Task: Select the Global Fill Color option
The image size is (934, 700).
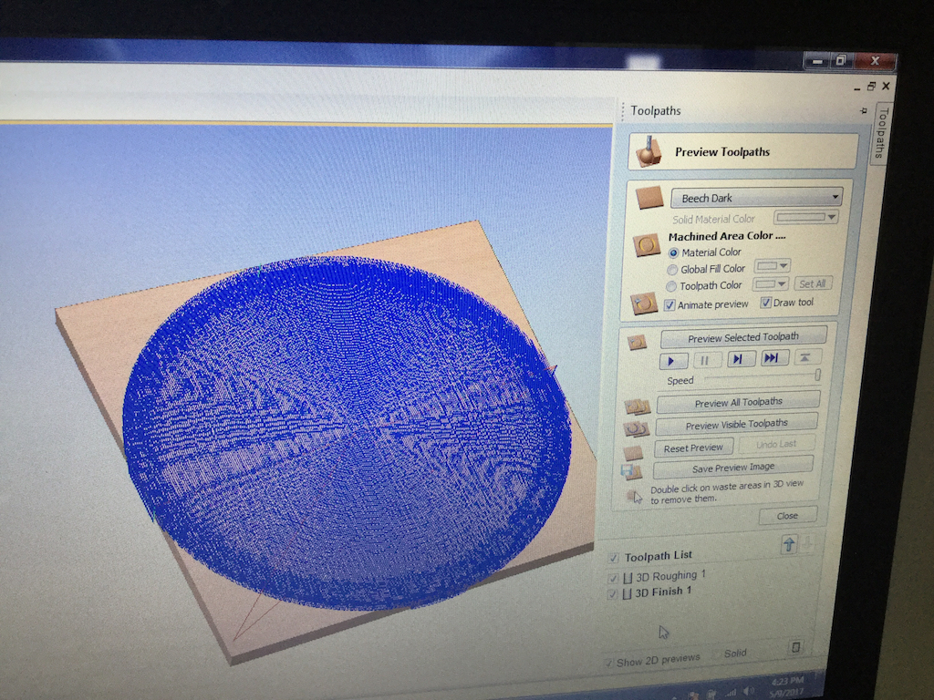Action: pos(672,270)
